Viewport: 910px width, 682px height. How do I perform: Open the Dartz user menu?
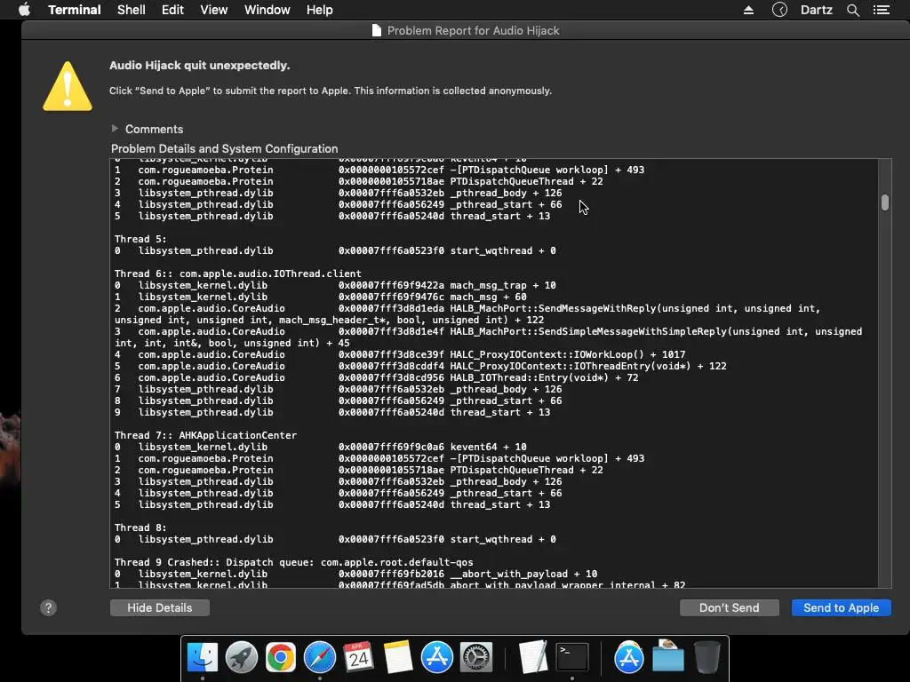point(816,10)
